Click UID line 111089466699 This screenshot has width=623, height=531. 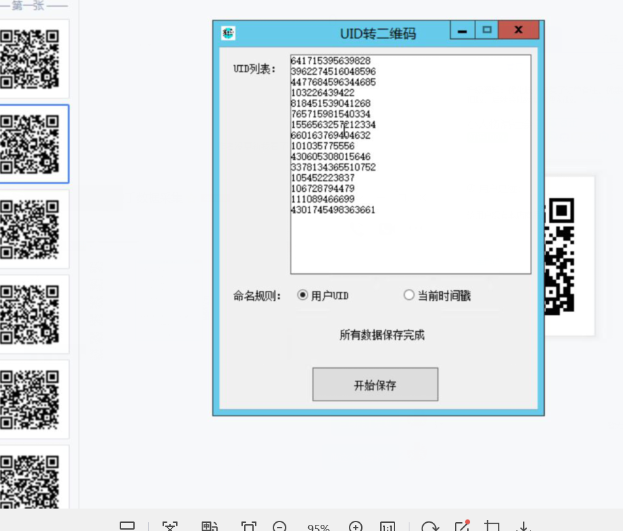coord(322,199)
